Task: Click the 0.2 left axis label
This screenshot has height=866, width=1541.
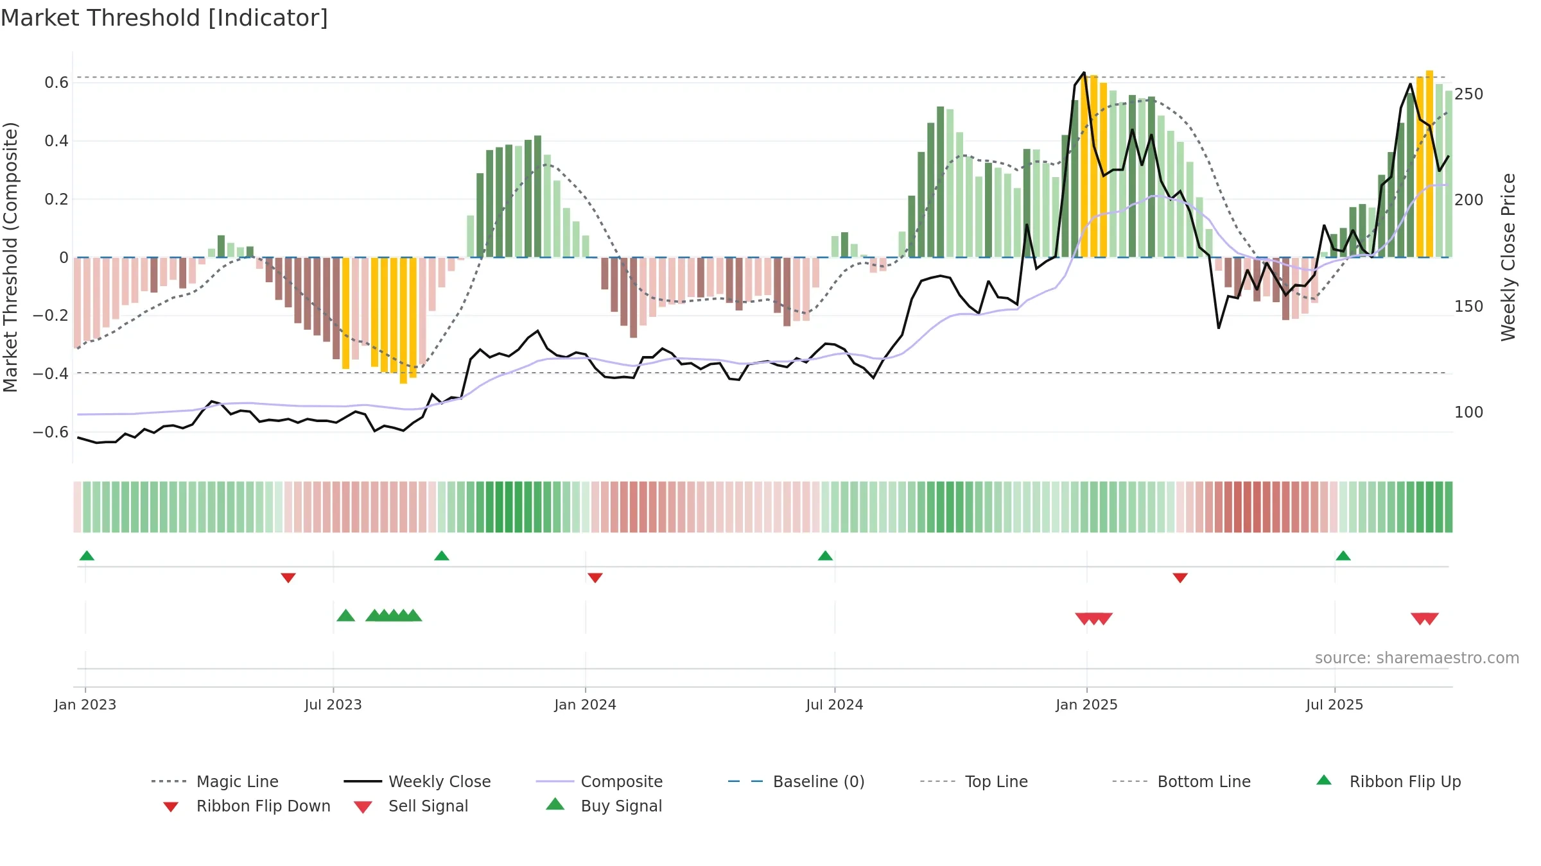Action: point(57,200)
